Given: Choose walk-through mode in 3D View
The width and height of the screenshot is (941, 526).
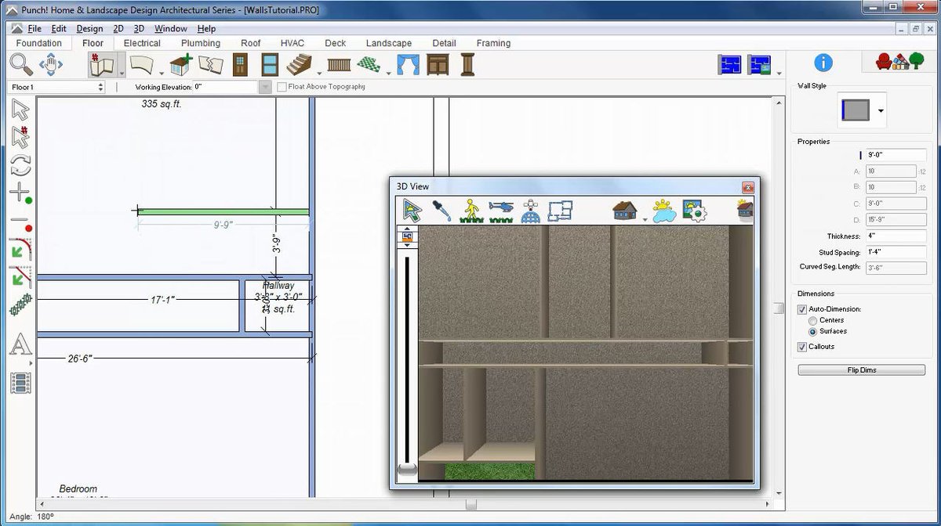Looking at the screenshot, I should (470, 210).
